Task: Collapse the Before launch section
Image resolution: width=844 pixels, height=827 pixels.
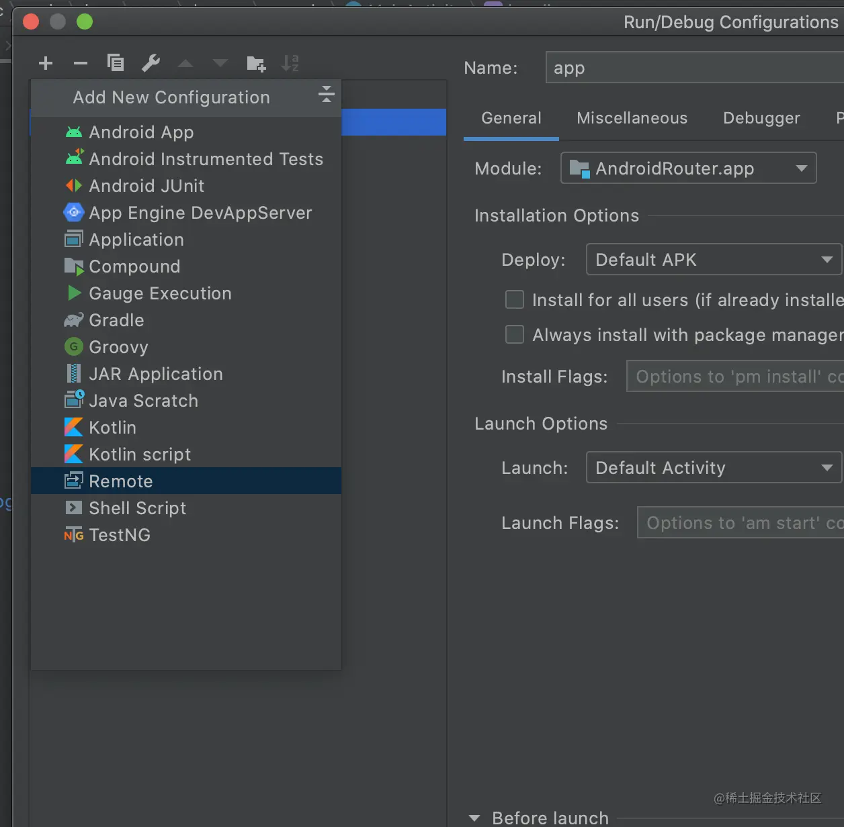Action: click(474, 818)
